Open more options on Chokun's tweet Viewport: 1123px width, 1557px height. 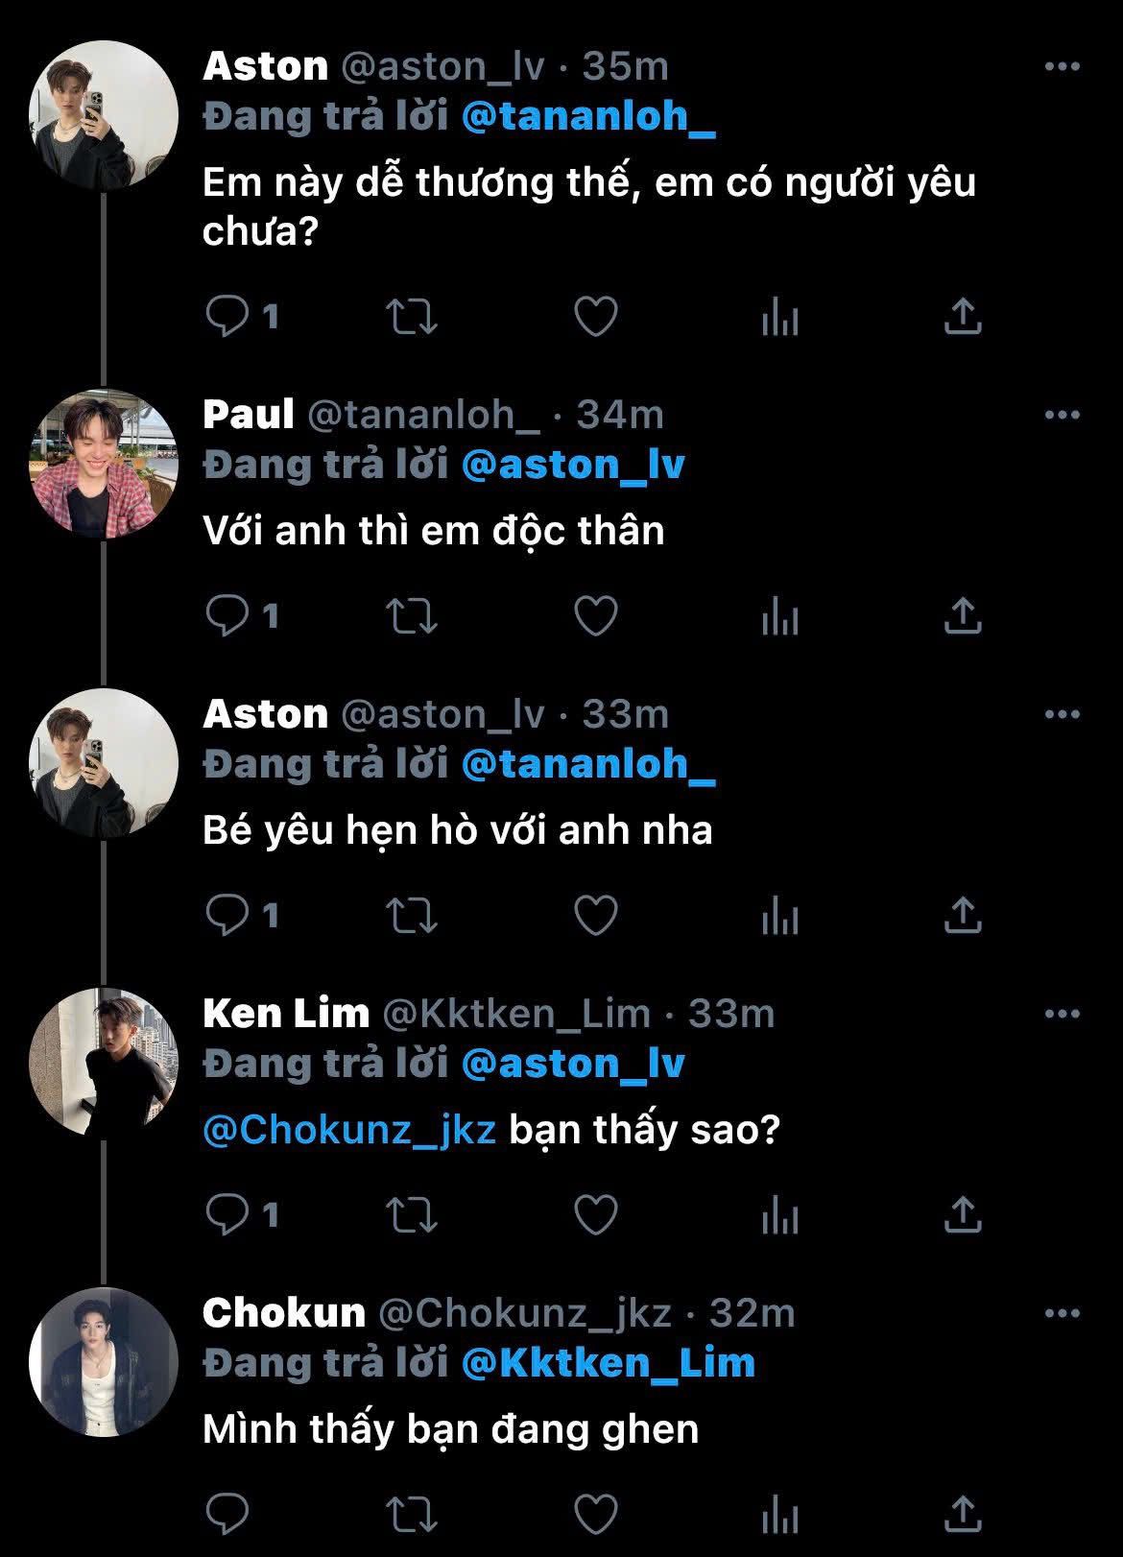tap(1062, 1313)
